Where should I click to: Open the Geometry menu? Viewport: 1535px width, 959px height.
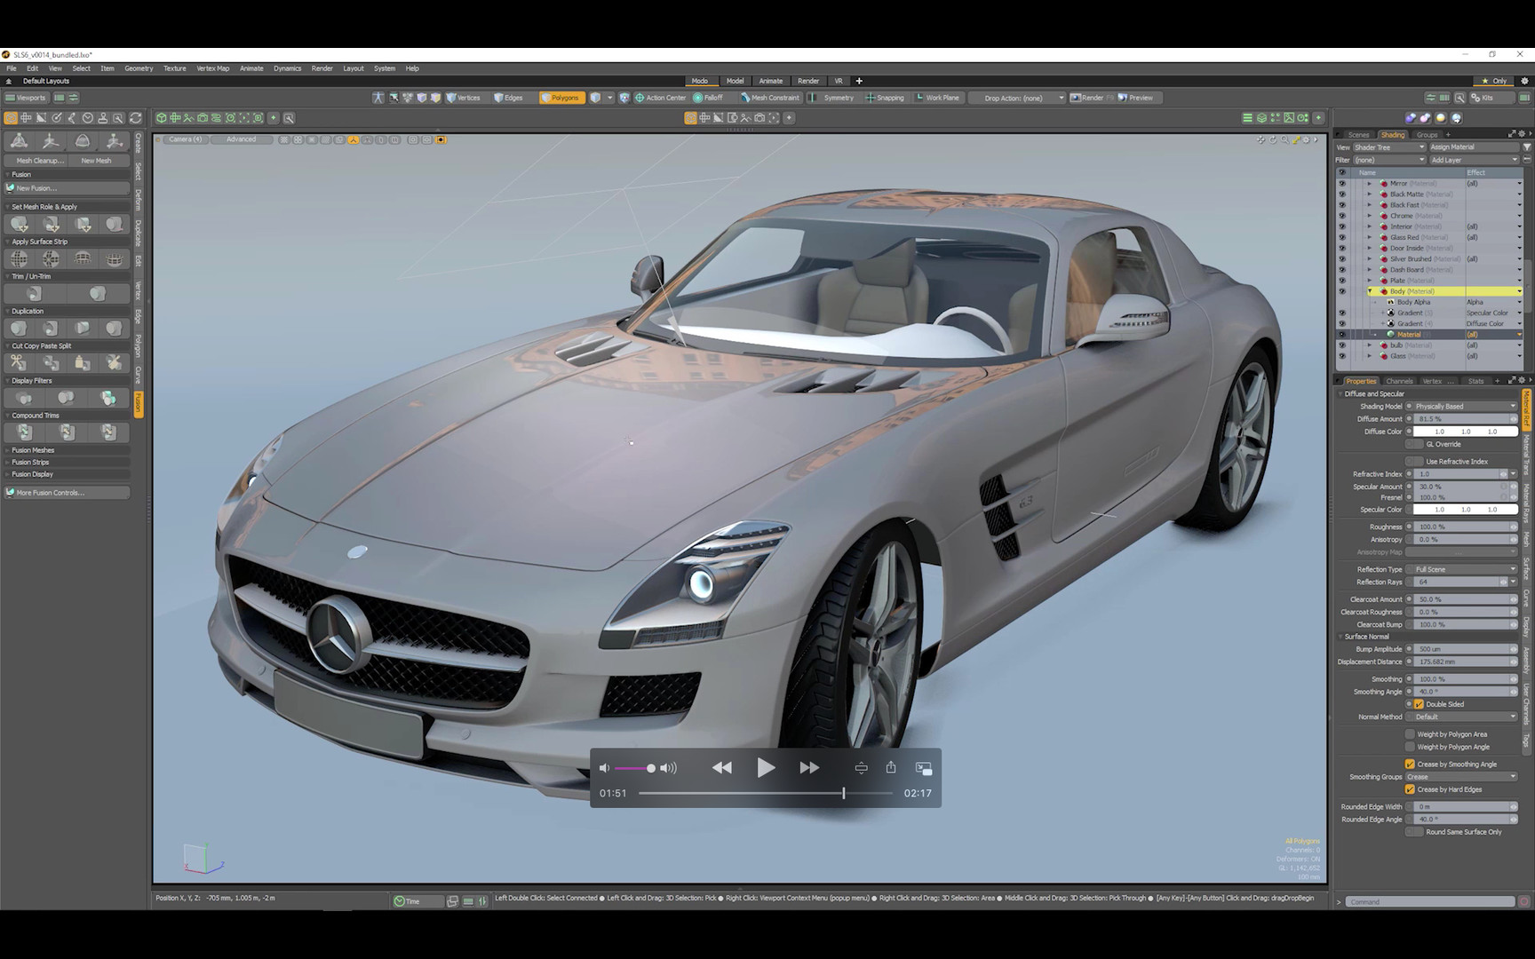(139, 68)
